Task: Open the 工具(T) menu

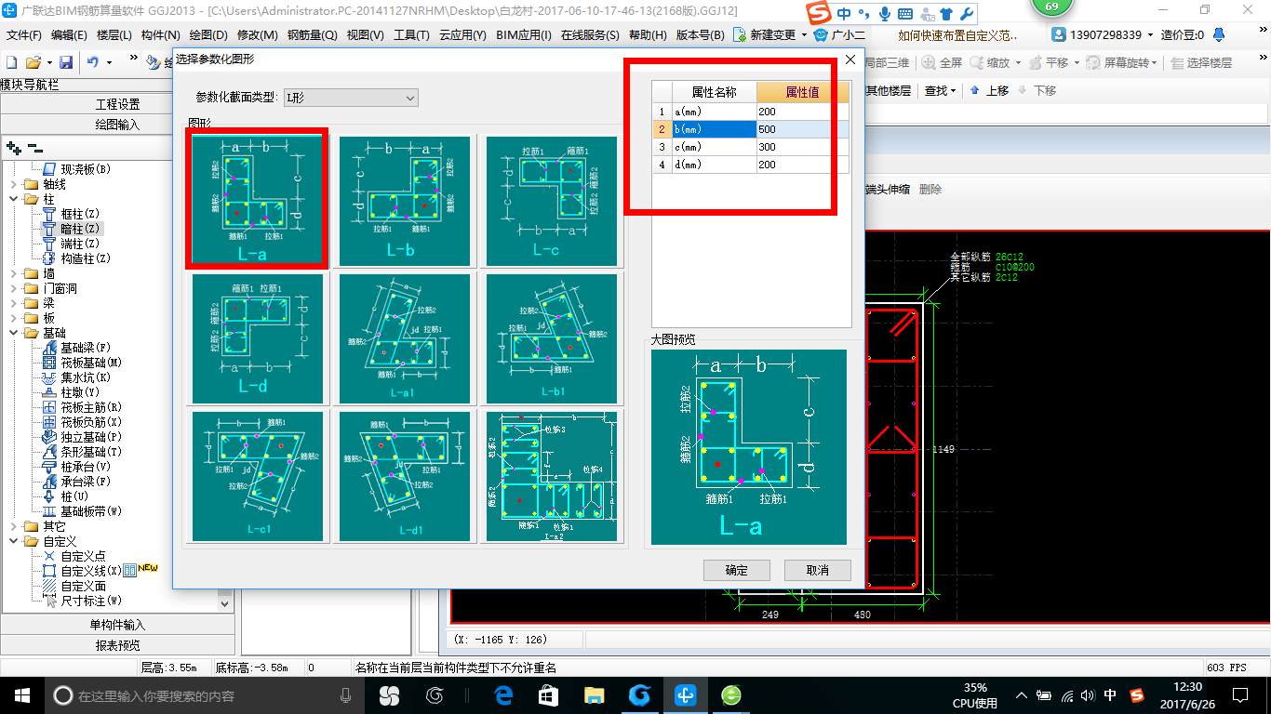Action: click(x=411, y=35)
